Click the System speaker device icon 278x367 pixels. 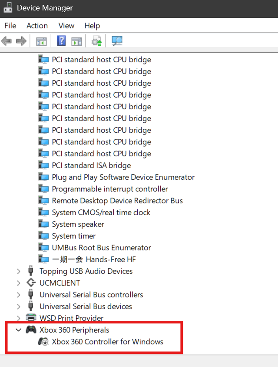tap(43, 224)
